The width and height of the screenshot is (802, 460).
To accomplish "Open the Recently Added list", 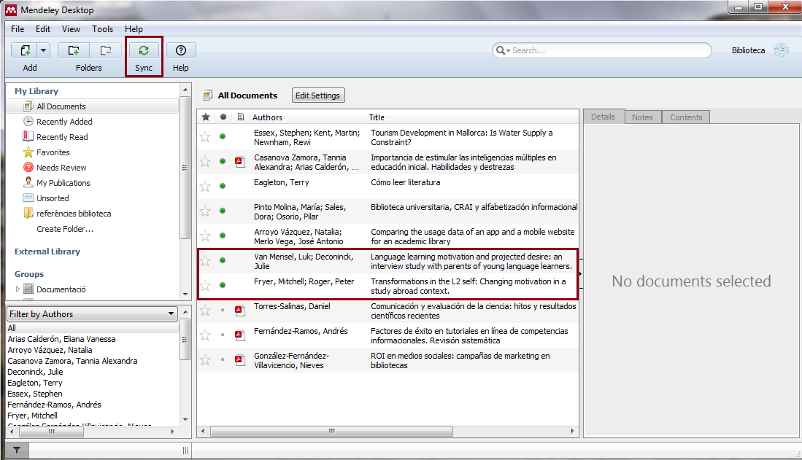I will (x=64, y=122).
